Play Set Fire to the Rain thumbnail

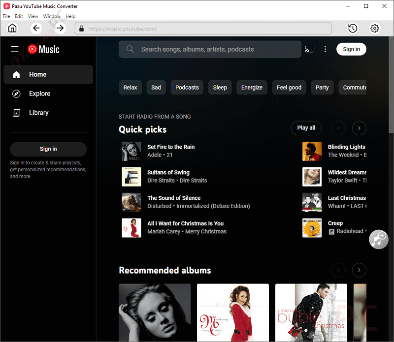[x=131, y=151]
